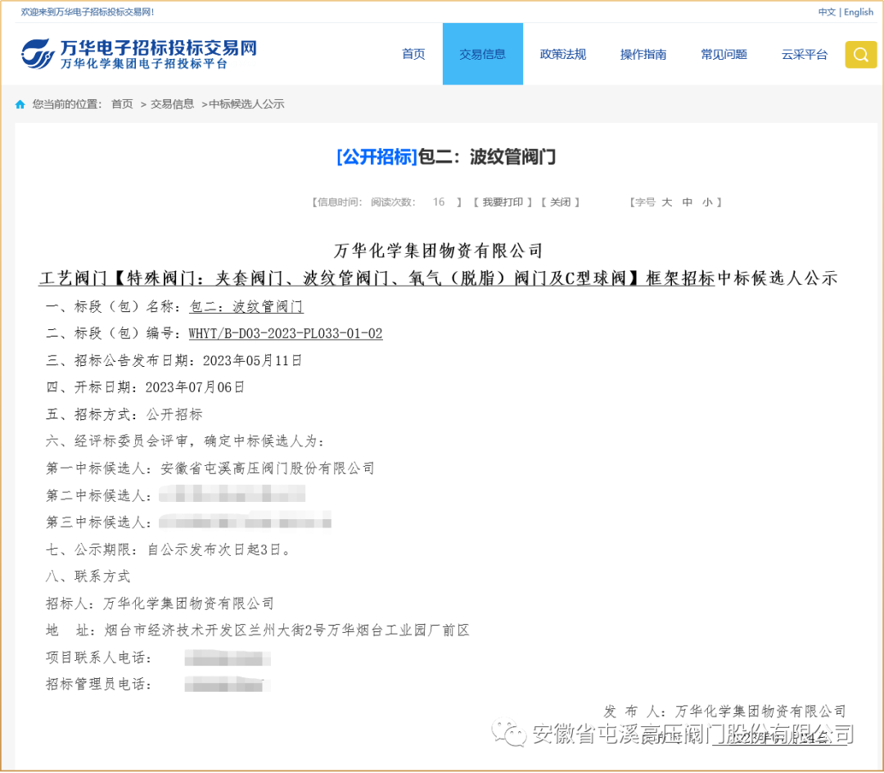Click the underlined name 包二：波纹管阀门
The image size is (884, 773).
click(246, 307)
